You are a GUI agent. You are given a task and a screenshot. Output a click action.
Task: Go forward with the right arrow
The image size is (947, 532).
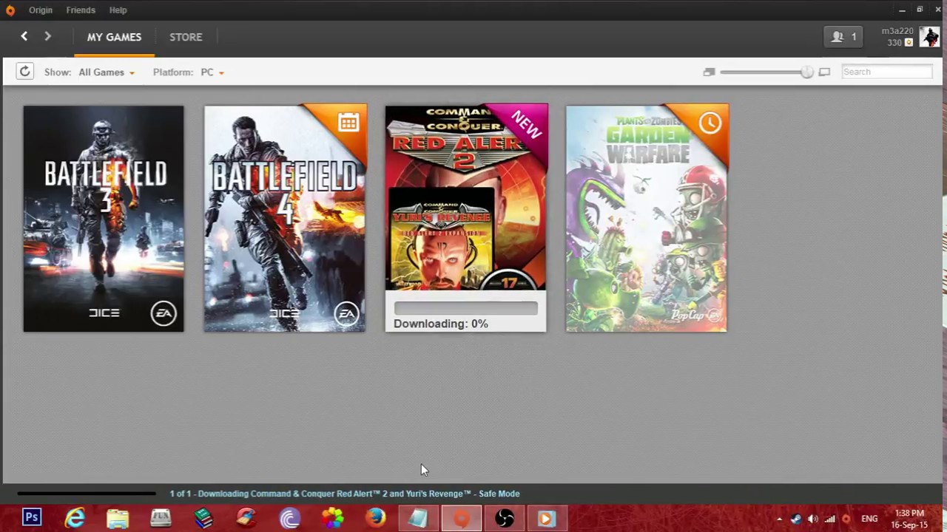(47, 36)
